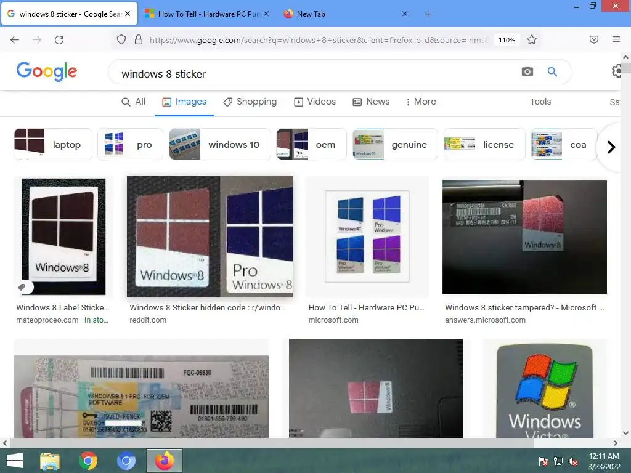Click the forward navigation arrow
This screenshot has width=631, height=473.
(37, 40)
